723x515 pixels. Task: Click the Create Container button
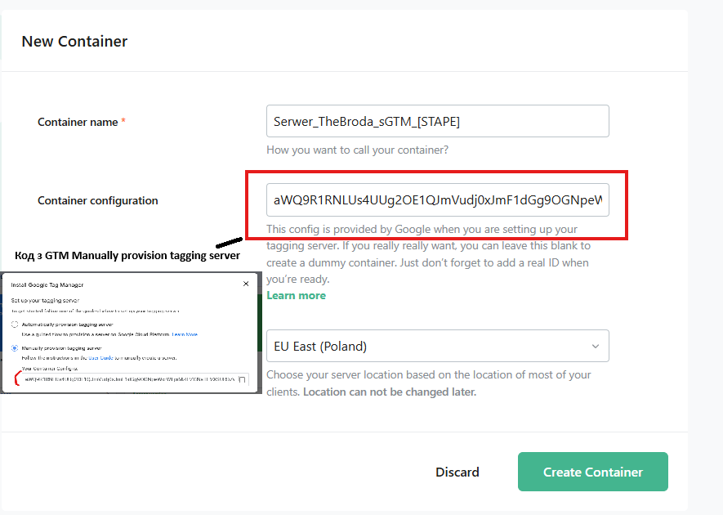tap(592, 472)
